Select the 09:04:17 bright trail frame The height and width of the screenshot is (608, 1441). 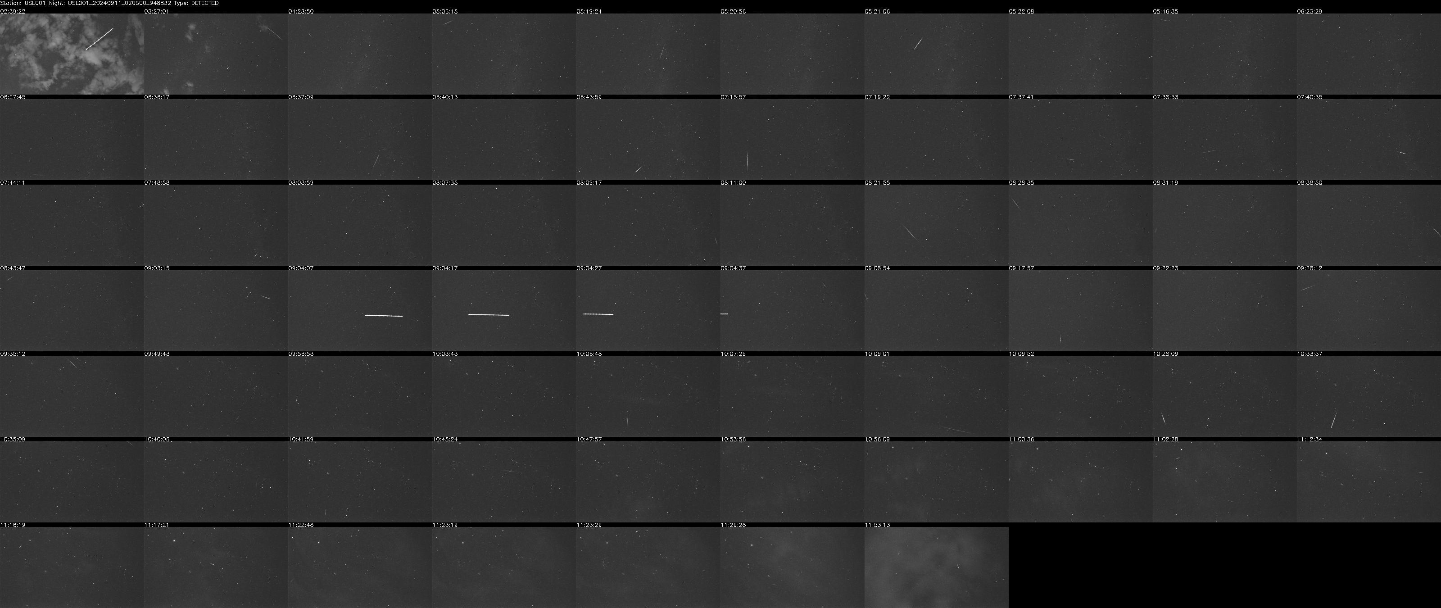tap(504, 310)
